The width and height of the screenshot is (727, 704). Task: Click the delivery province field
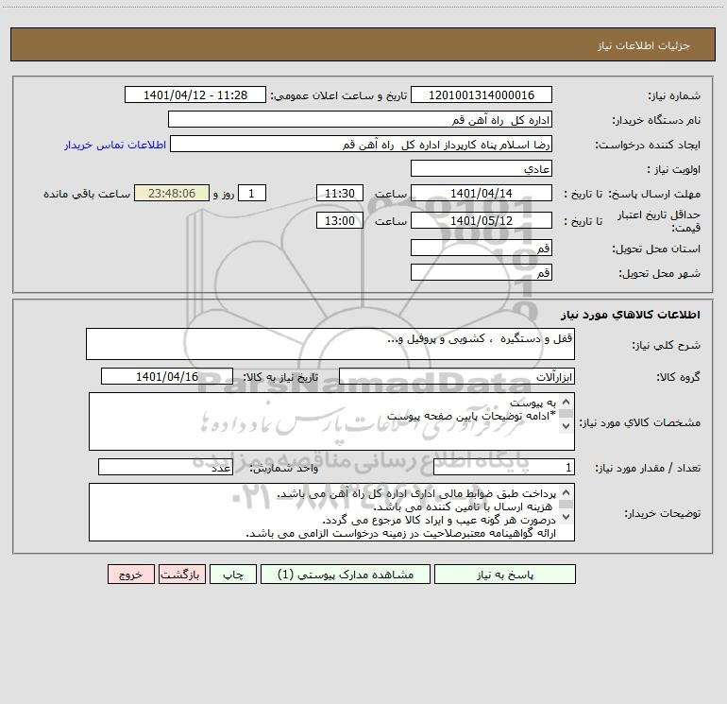point(482,248)
